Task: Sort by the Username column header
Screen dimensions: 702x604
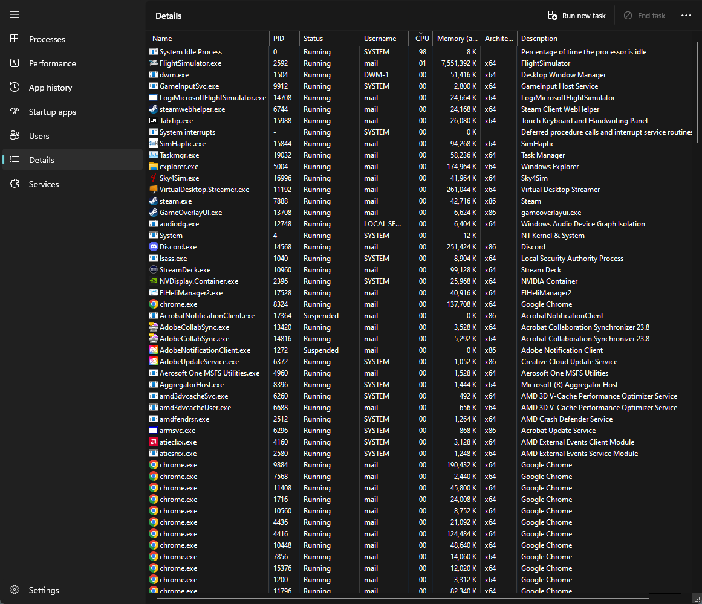Action: coord(384,39)
